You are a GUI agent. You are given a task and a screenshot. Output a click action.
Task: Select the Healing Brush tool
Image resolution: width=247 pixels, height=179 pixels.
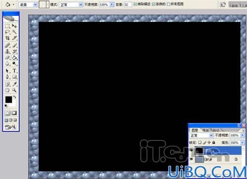coord(7,45)
